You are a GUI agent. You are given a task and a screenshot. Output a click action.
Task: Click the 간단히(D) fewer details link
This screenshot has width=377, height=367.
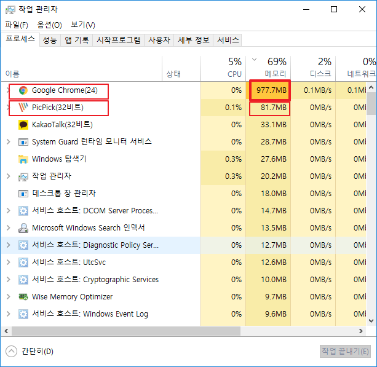tap(38, 352)
